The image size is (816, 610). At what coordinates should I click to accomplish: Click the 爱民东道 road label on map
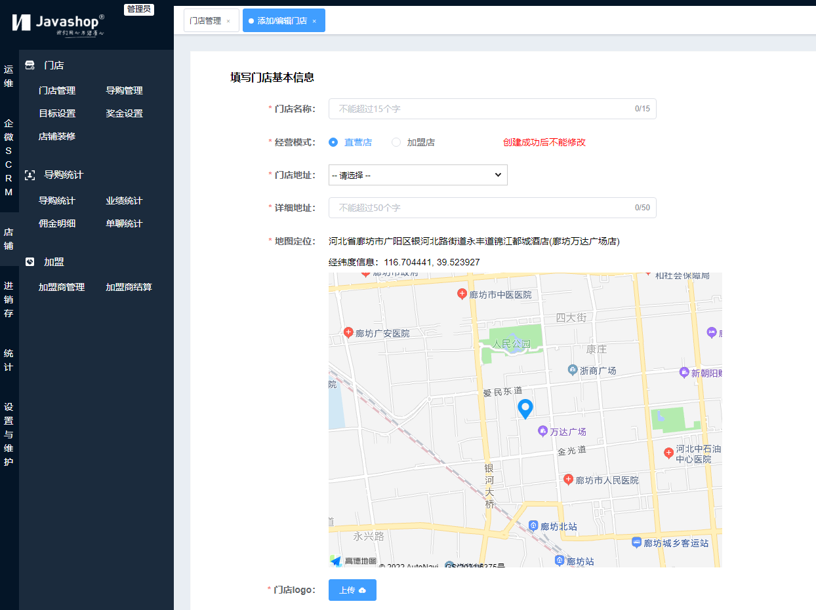[502, 392]
